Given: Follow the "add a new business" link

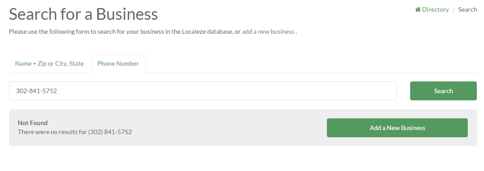Looking at the screenshot, I should pos(268,31).
